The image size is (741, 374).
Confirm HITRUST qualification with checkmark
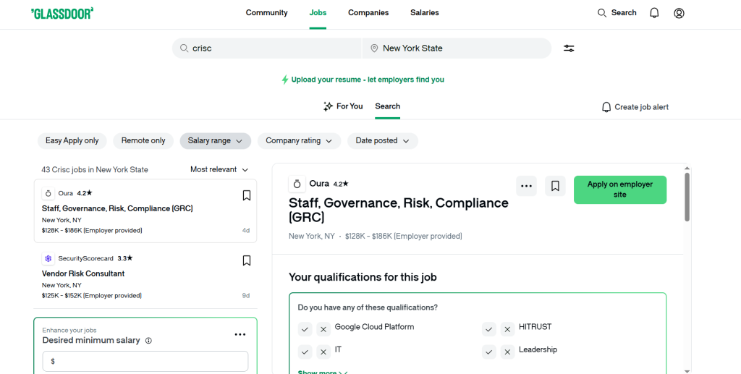point(488,329)
